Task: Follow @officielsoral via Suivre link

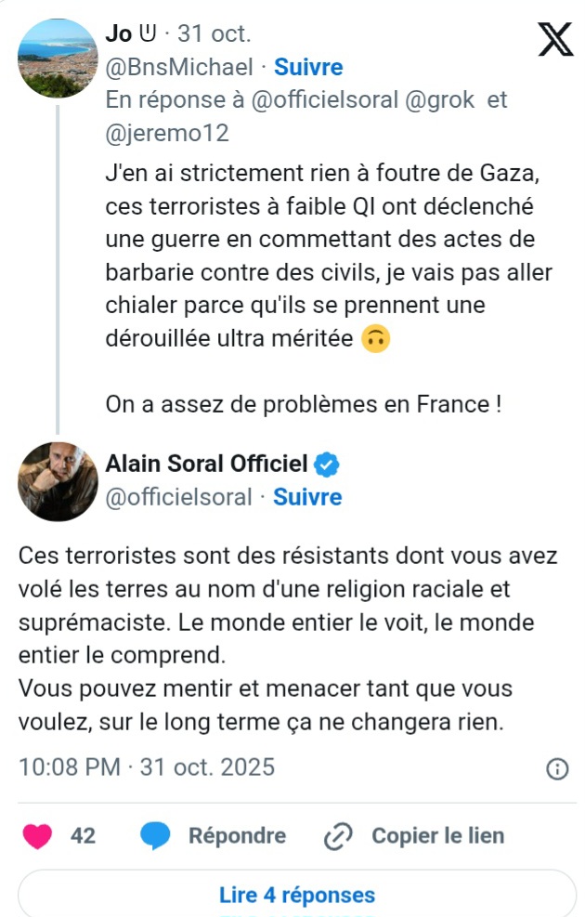Action: [307, 497]
